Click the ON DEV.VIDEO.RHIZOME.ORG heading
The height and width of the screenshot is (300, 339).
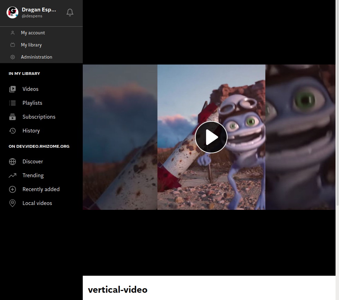pos(39,146)
